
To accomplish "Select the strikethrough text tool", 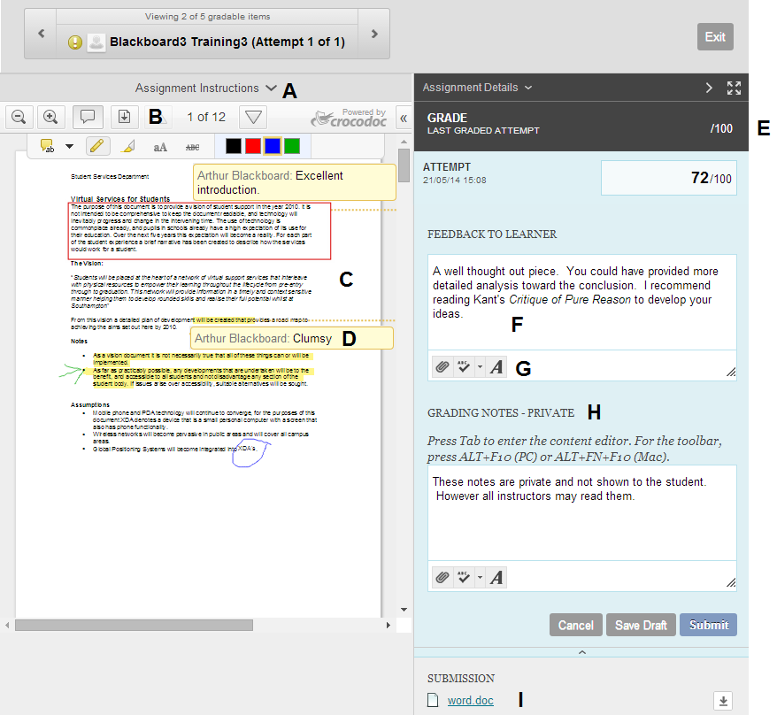I will click(192, 146).
